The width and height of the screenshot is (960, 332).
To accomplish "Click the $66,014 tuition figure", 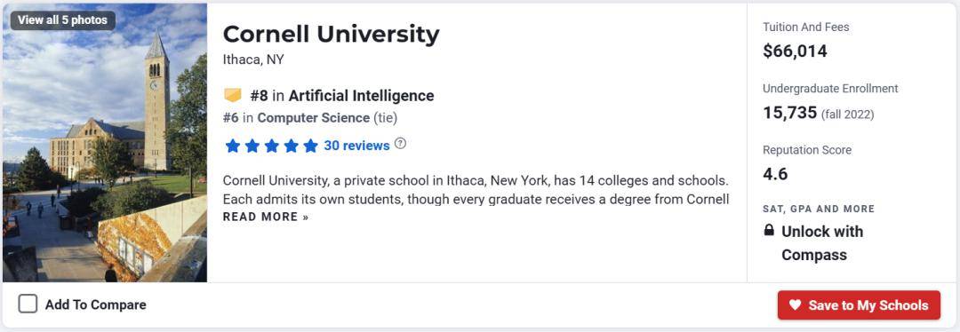I will click(x=795, y=51).
